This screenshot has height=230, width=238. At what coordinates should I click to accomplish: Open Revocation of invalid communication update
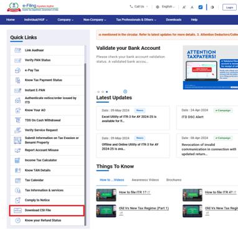(207, 145)
